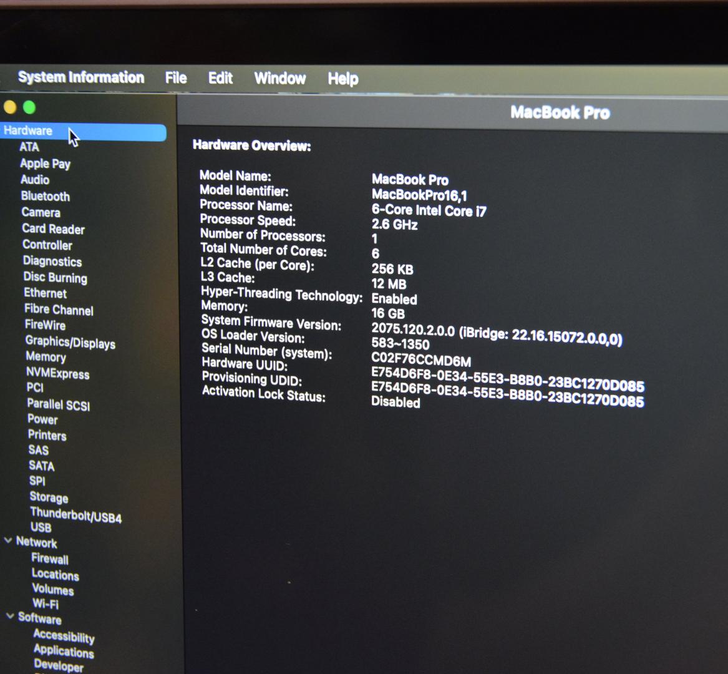Select Card Reader in the sidebar
The width and height of the screenshot is (728, 674).
click(54, 229)
